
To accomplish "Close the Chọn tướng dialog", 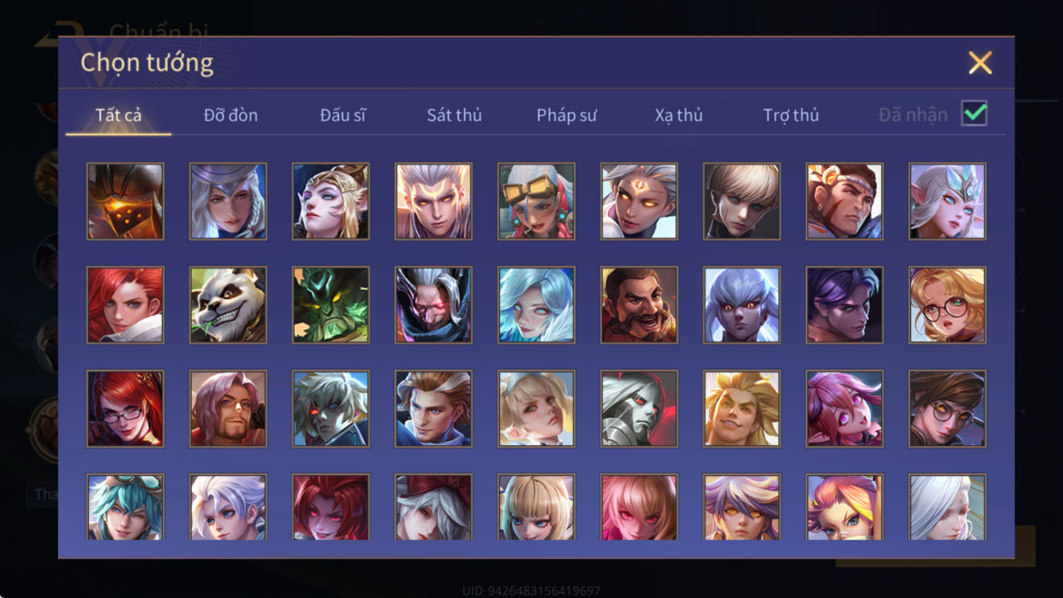I will (x=980, y=63).
